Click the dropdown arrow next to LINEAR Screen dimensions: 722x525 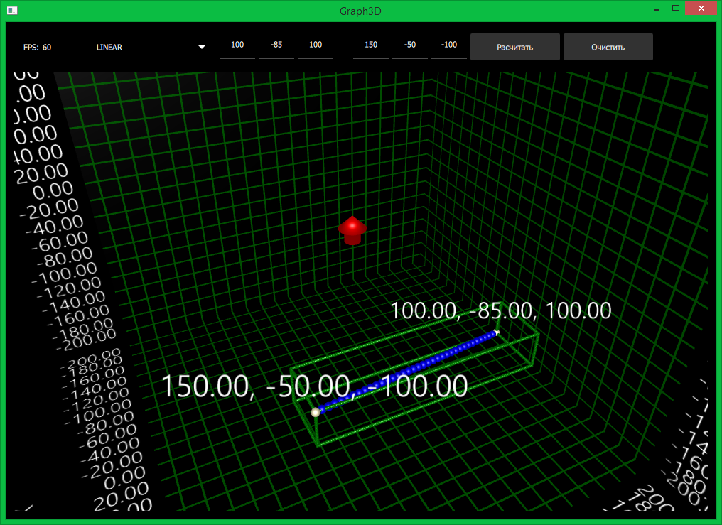click(201, 47)
